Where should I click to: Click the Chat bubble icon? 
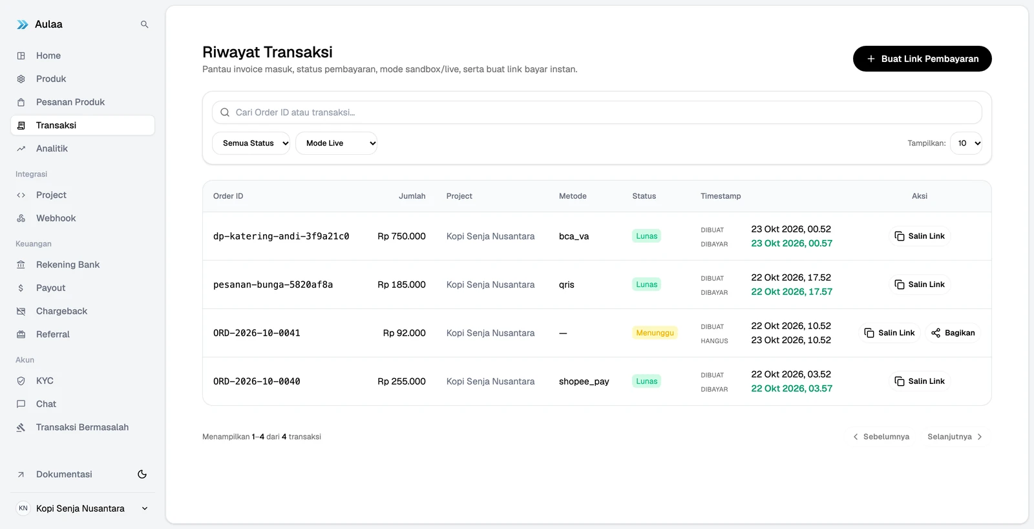(x=21, y=404)
